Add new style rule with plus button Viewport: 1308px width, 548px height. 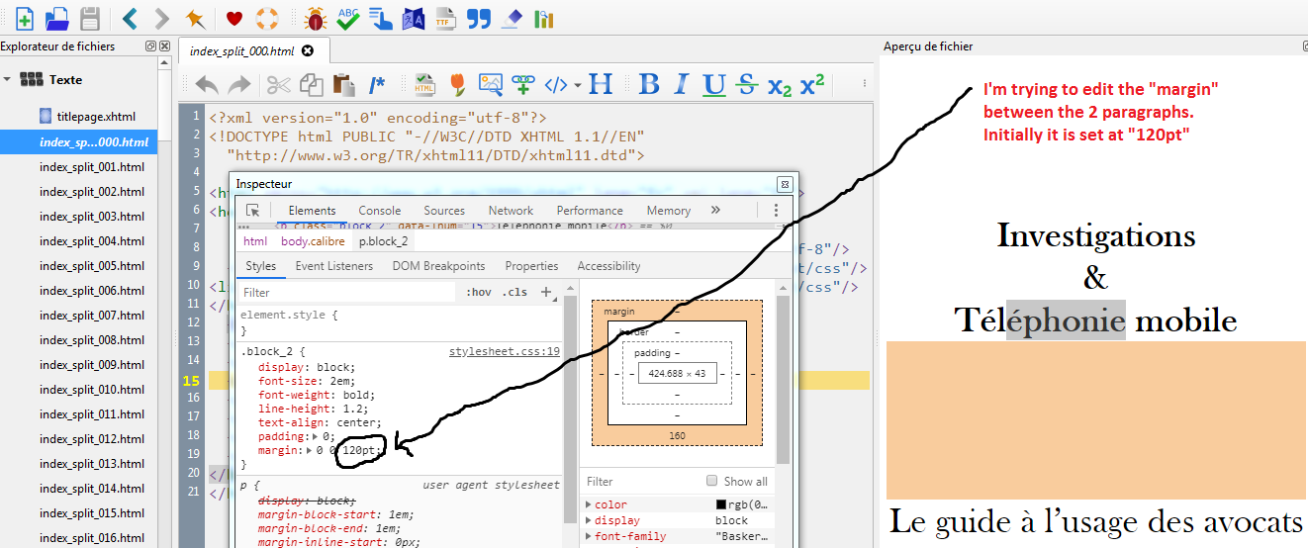[545, 292]
